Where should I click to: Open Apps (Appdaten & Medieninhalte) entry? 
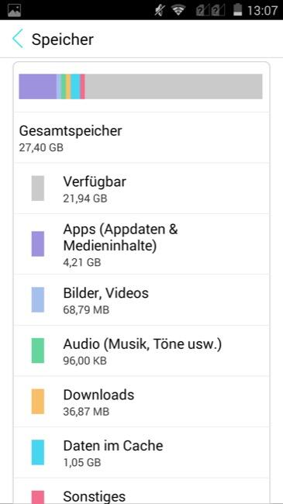[x=141, y=244]
